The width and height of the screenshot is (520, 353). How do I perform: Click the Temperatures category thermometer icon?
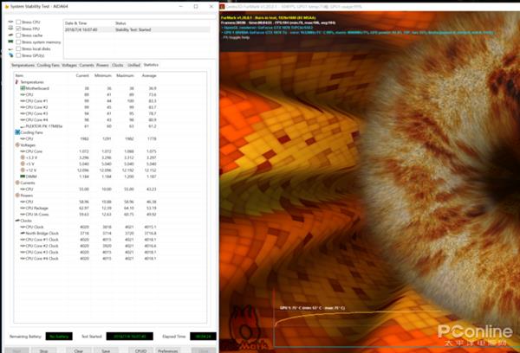(x=16, y=82)
